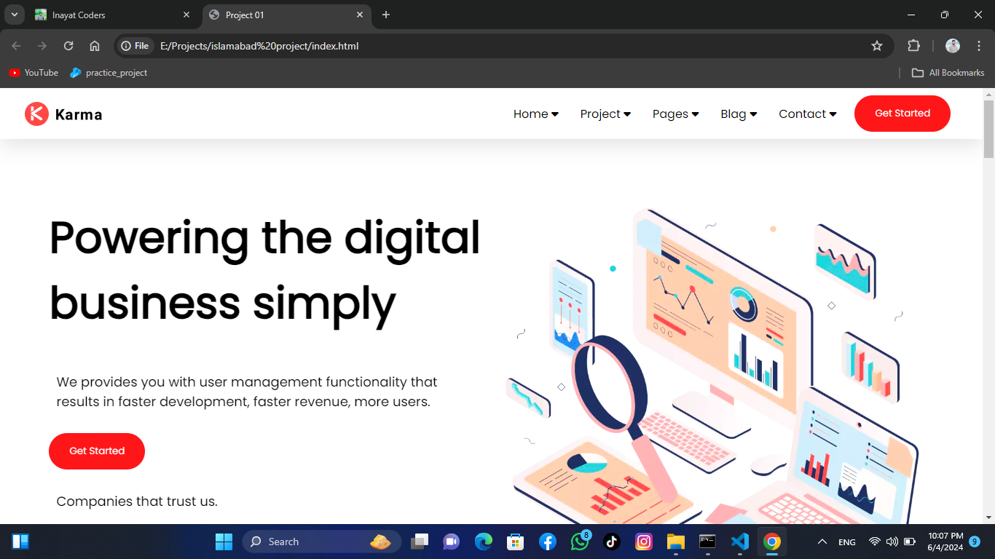Go to the browser home page icon
The height and width of the screenshot is (559, 995).
[x=95, y=46]
